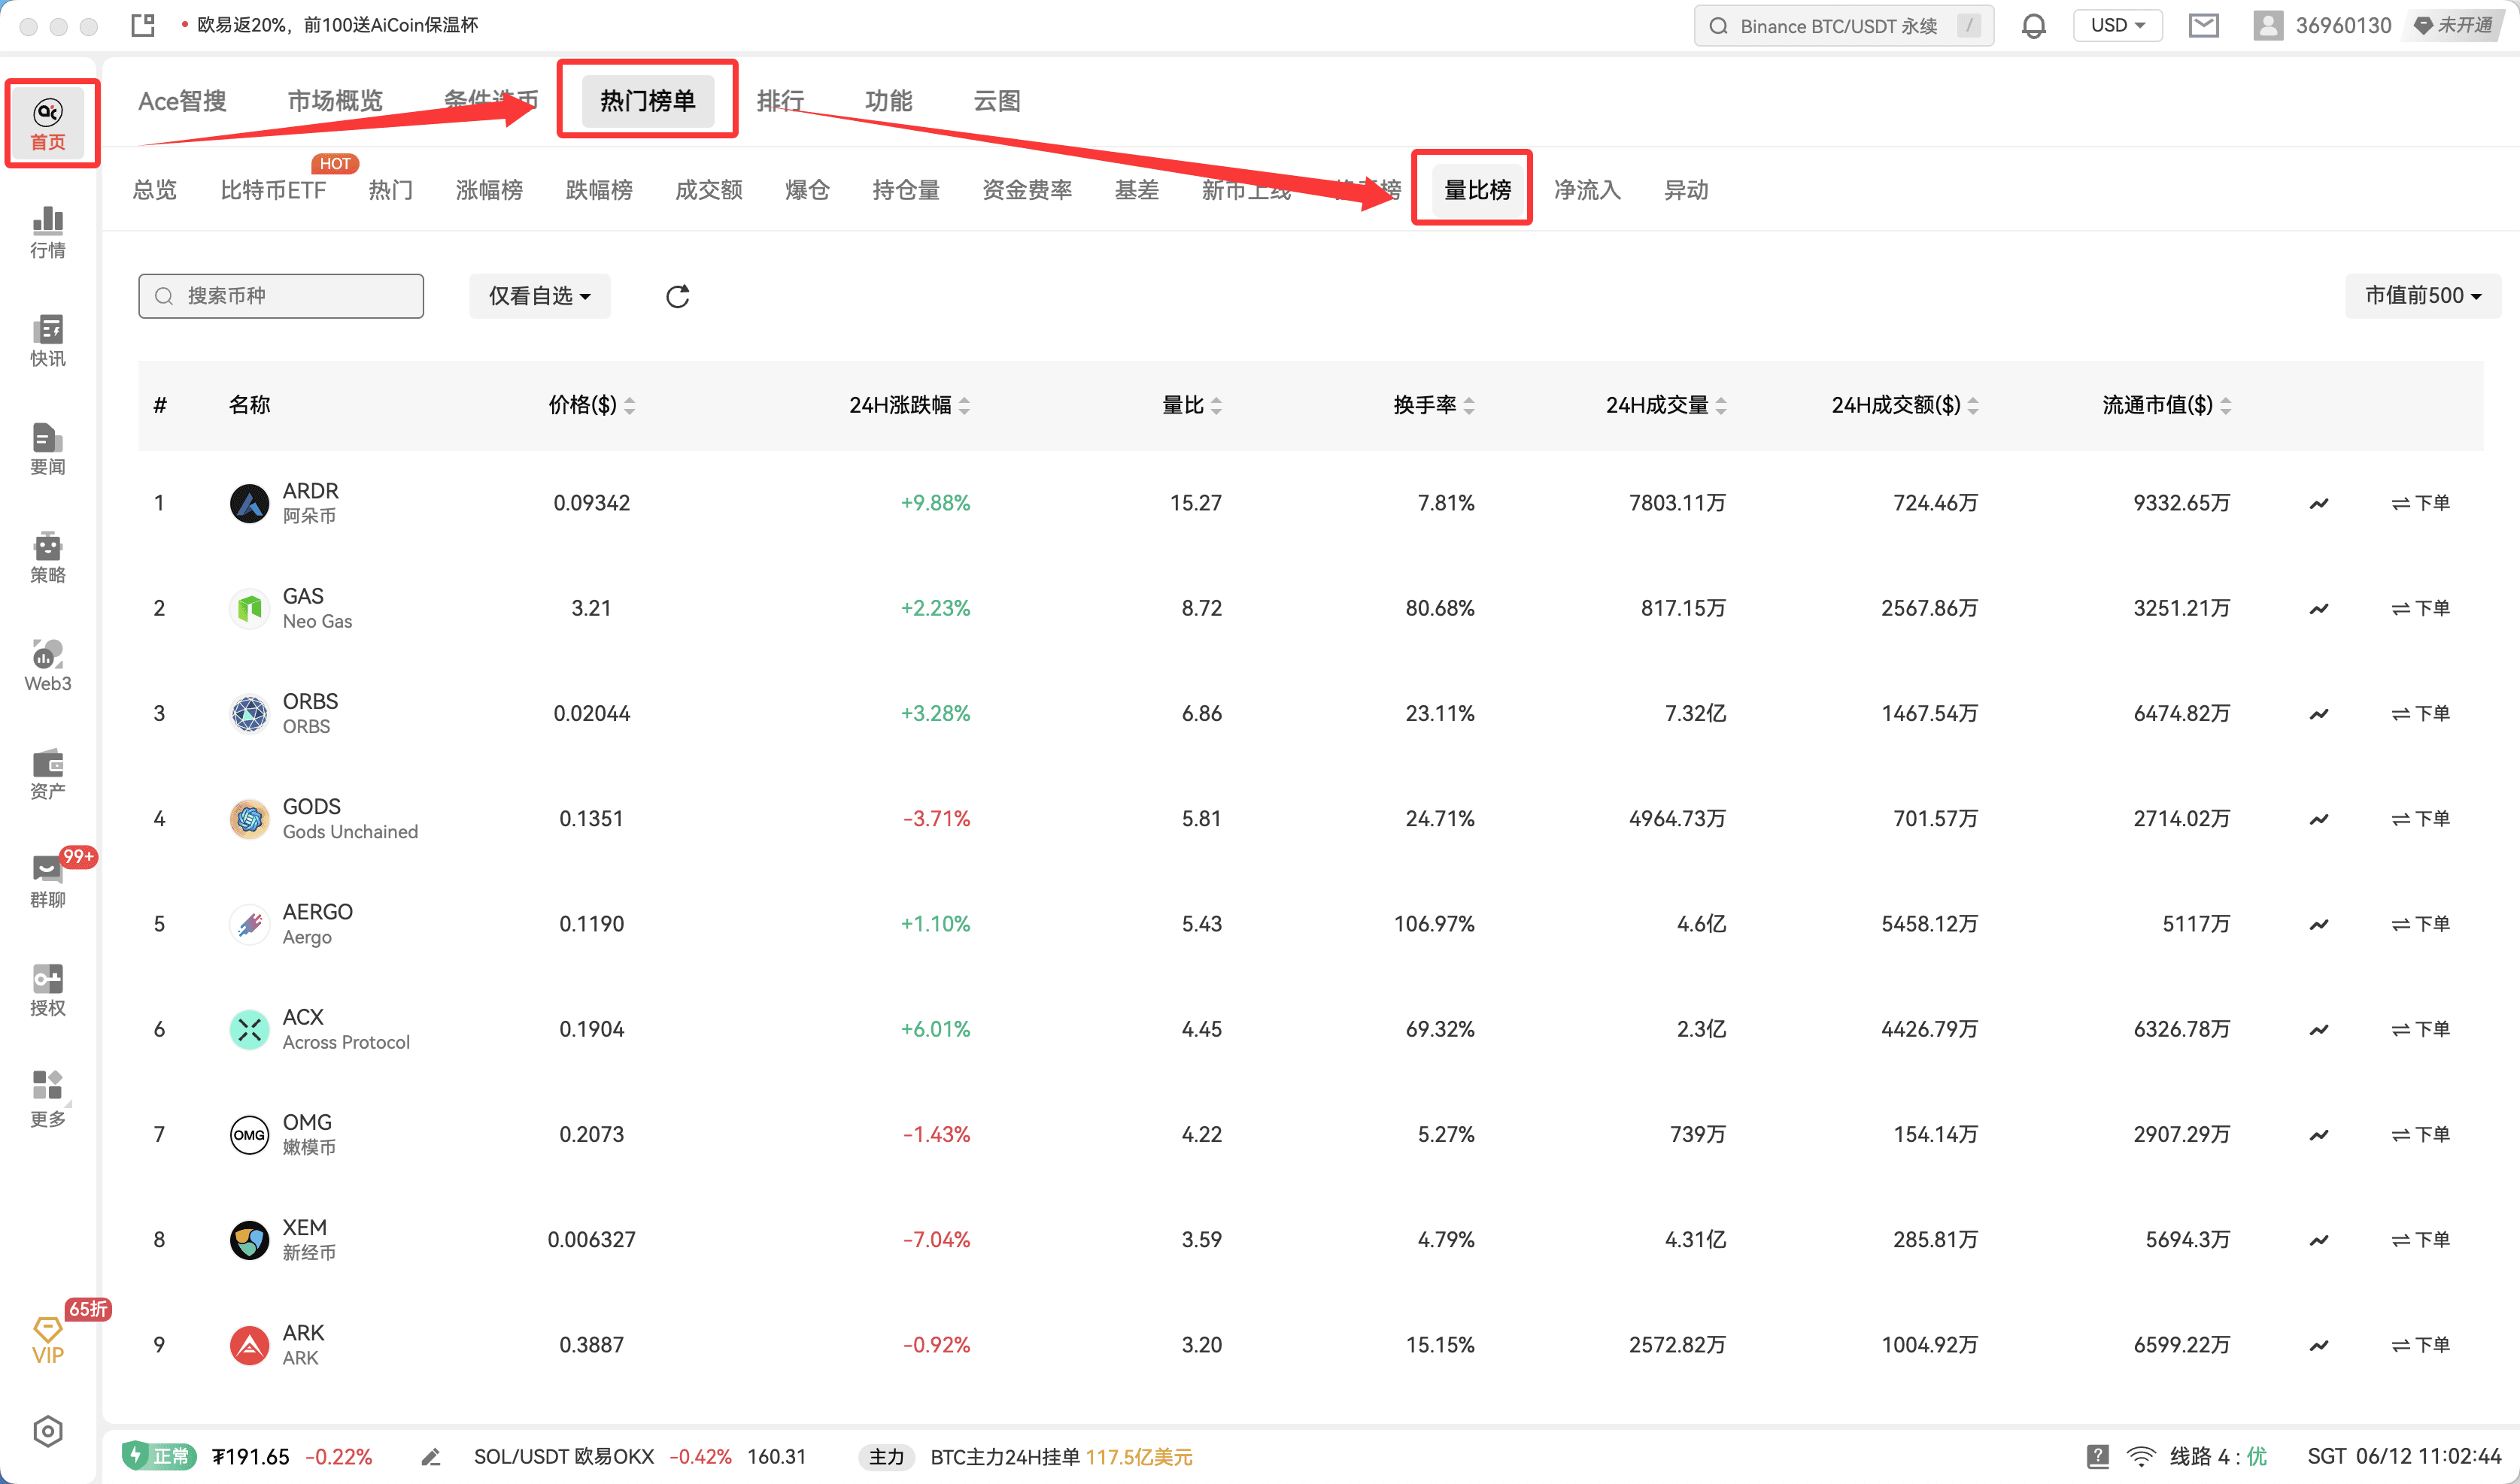The width and height of the screenshot is (2520, 1484).
Task: Click 下单 for ACX row
Action: point(2420,1029)
